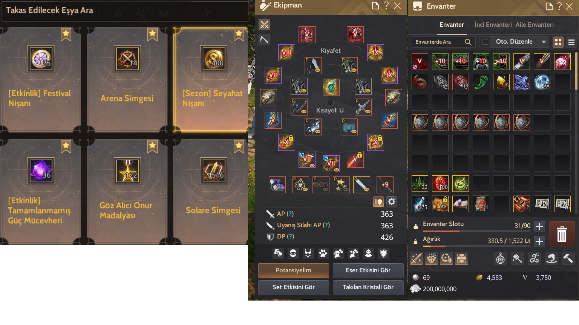Viewport: 579px width, 325px height.
Task: Click the crossed swords icon in Ekipman
Action: pyautogui.click(x=264, y=25)
